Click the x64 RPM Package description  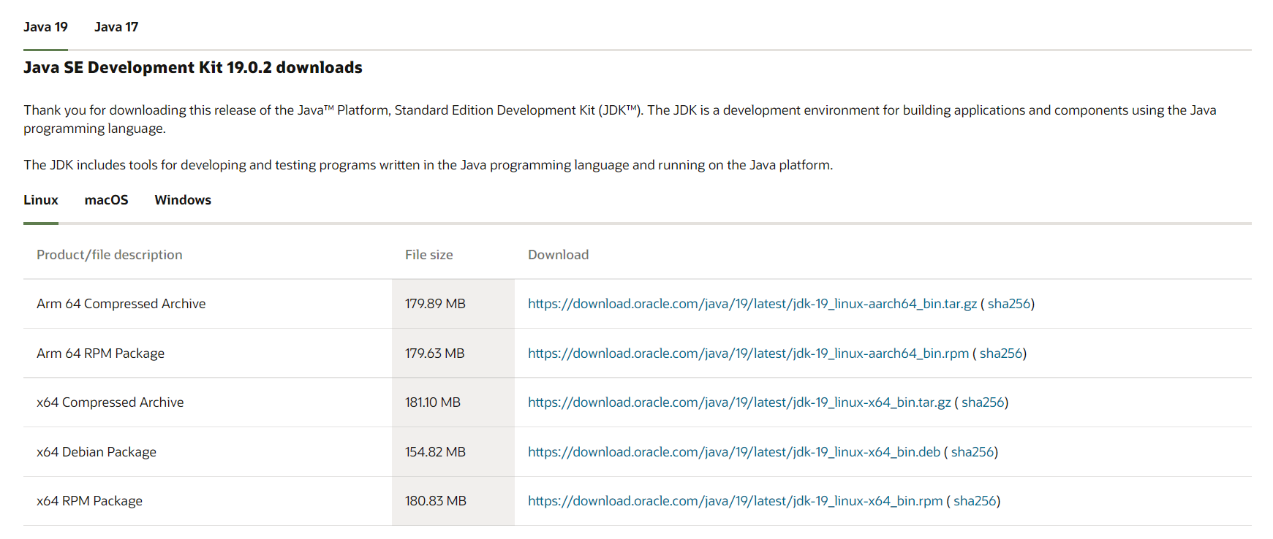click(90, 501)
